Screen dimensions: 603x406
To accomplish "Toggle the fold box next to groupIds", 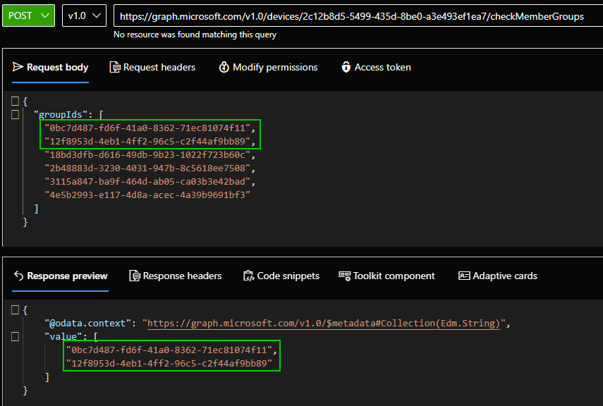I will [15, 115].
